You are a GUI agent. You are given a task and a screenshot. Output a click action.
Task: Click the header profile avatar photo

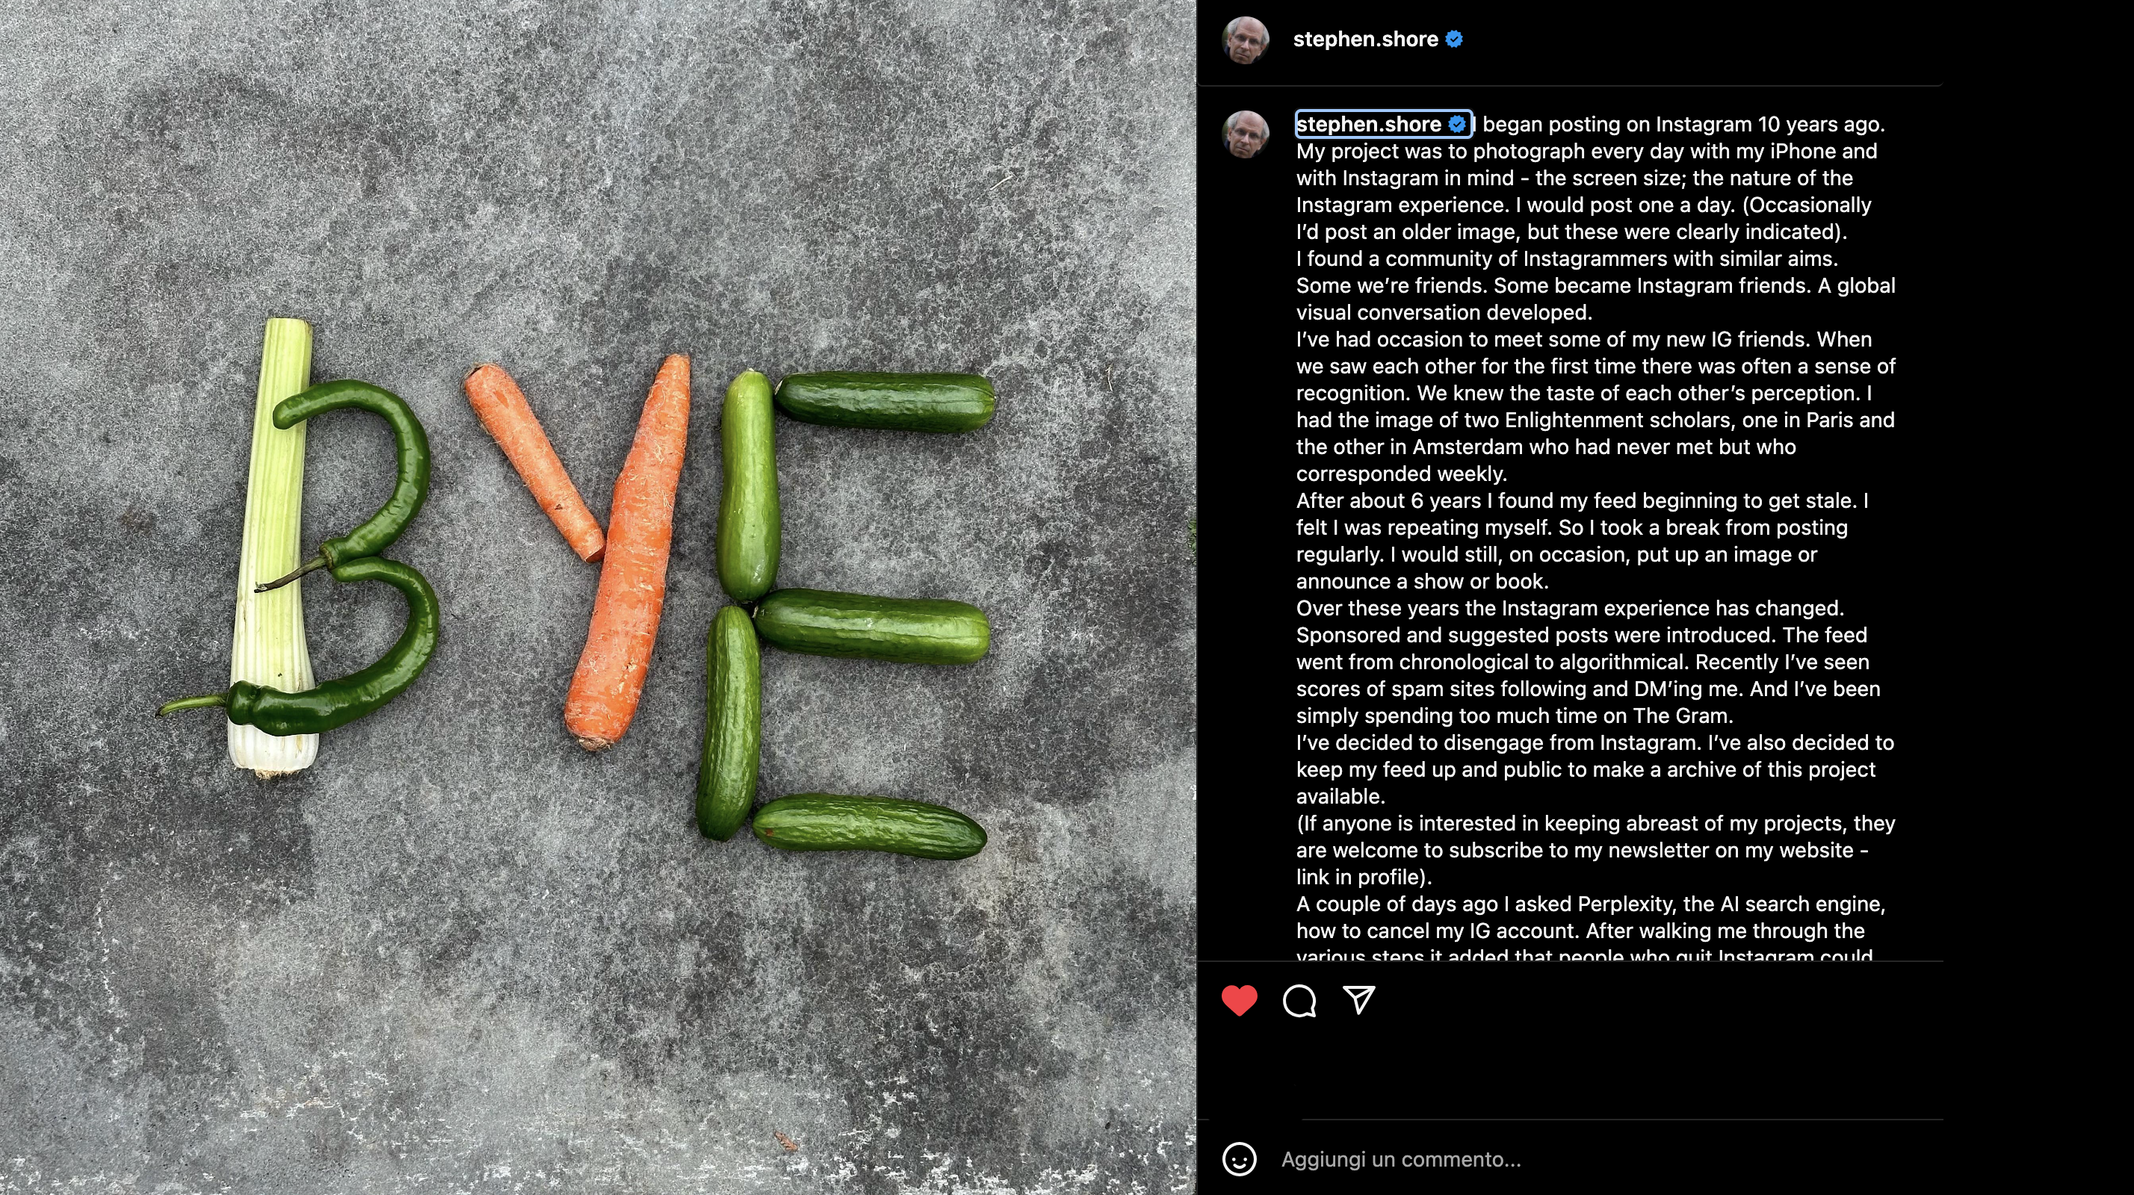click(1245, 40)
